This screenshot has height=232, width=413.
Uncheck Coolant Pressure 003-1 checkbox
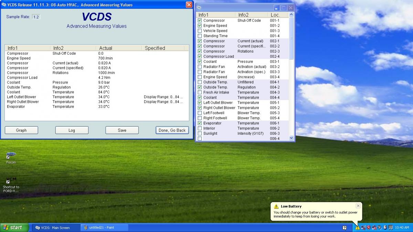coord(200,62)
